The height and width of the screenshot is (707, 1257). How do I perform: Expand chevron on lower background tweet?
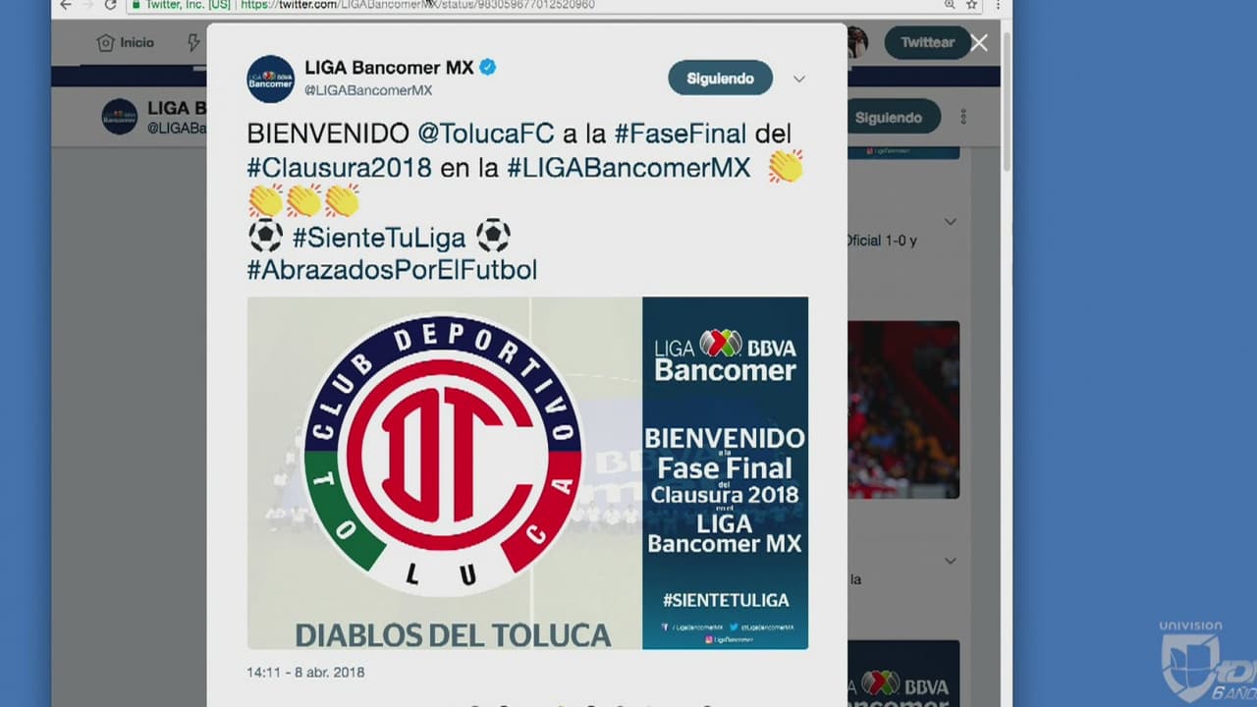[950, 561]
